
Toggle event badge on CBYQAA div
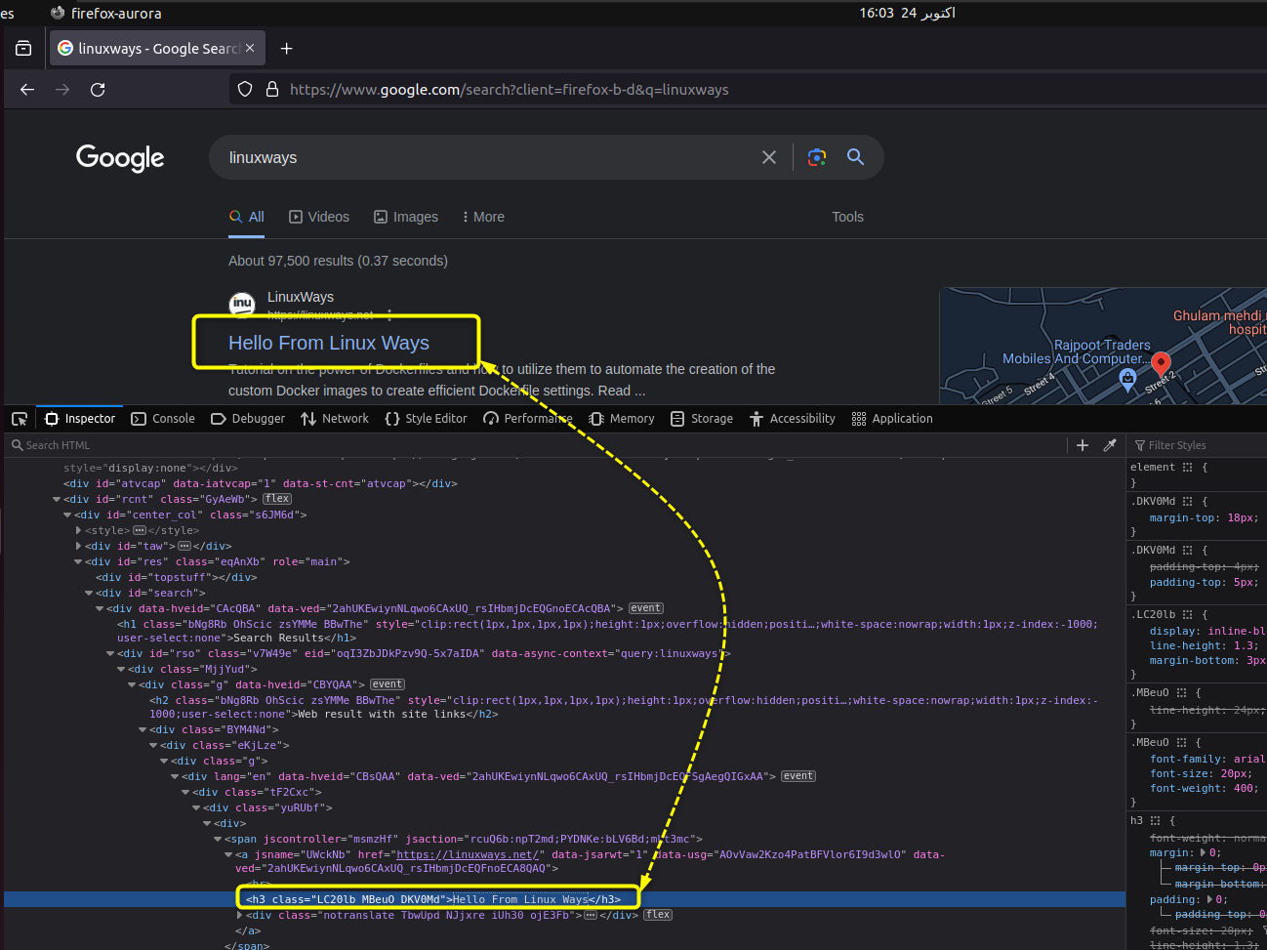[388, 684]
